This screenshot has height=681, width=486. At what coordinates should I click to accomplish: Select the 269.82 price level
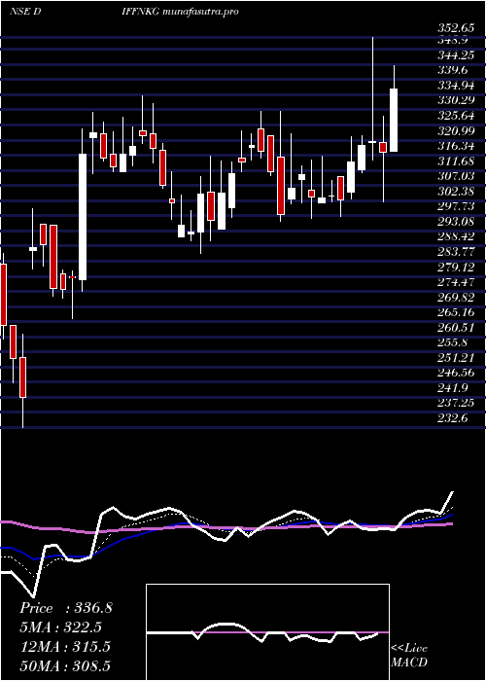pyautogui.click(x=456, y=298)
